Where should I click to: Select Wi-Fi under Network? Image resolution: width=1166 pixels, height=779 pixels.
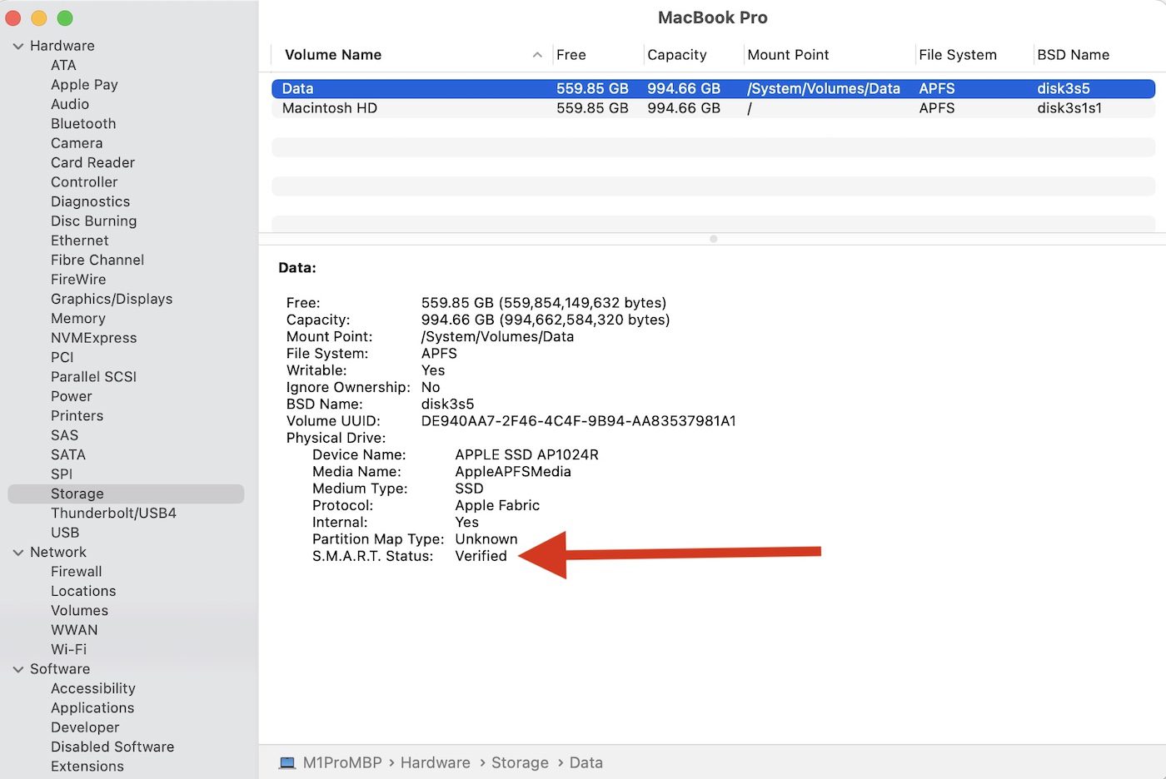pos(68,649)
